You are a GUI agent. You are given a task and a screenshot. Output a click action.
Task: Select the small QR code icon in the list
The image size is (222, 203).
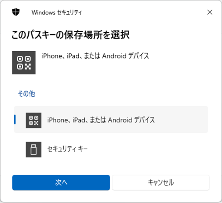pyautogui.click(x=34, y=120)
